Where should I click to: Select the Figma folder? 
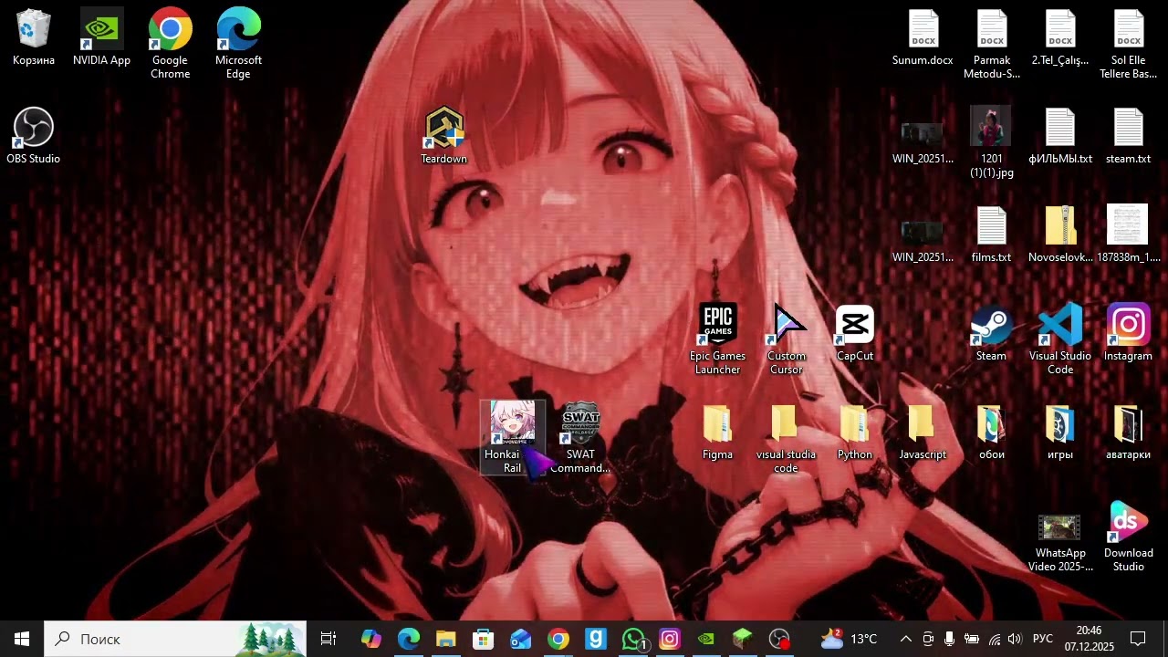(x=717, y=432)
